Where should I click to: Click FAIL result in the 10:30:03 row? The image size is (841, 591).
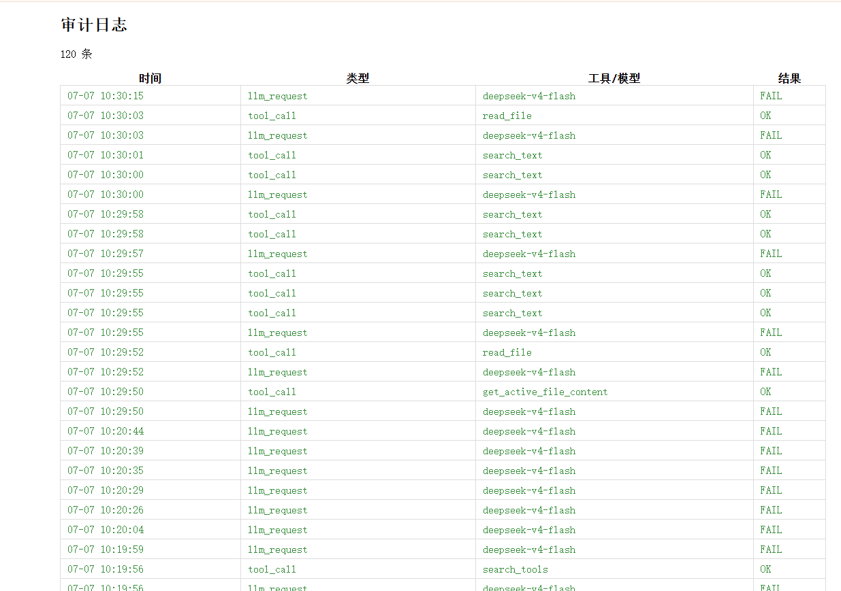point(771,135)
